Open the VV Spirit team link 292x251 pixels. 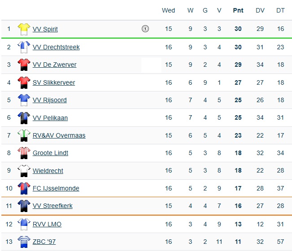point(45,29)
